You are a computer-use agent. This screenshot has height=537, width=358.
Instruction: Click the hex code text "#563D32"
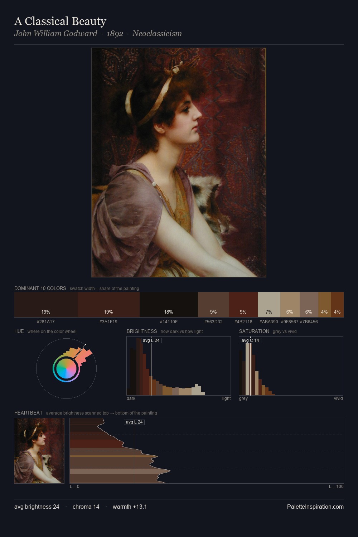click(x=213, y=322)
